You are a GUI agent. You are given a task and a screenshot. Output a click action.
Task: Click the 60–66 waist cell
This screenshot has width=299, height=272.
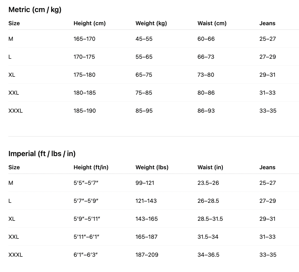[x=206, y=39]
